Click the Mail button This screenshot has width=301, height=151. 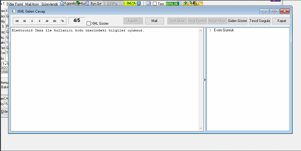(x=154, y=21)
